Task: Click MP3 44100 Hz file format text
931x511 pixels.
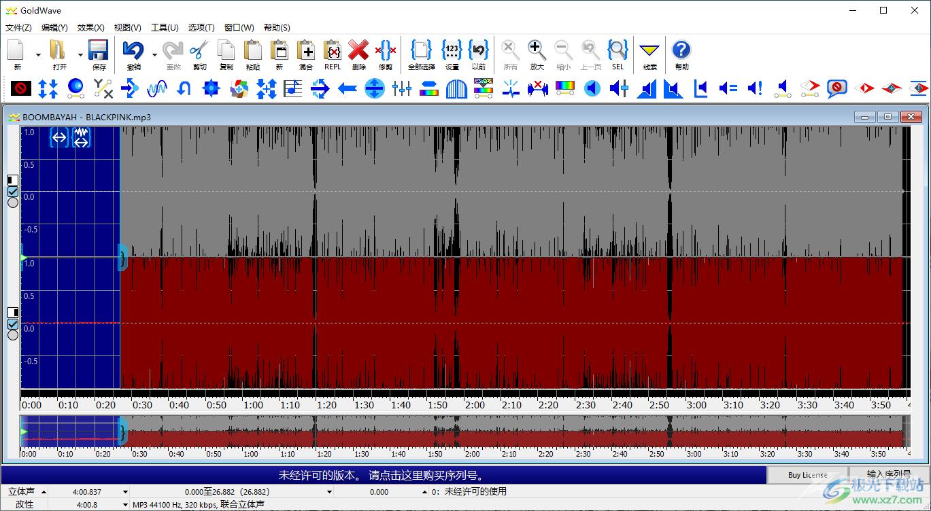Action: pos(199,505)
